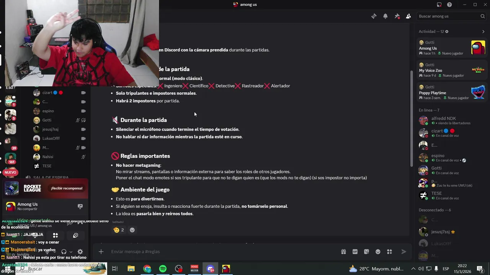Viewport: 490px width, 275px height.
Task: Click the send message arrow
Action: (403, 252)
